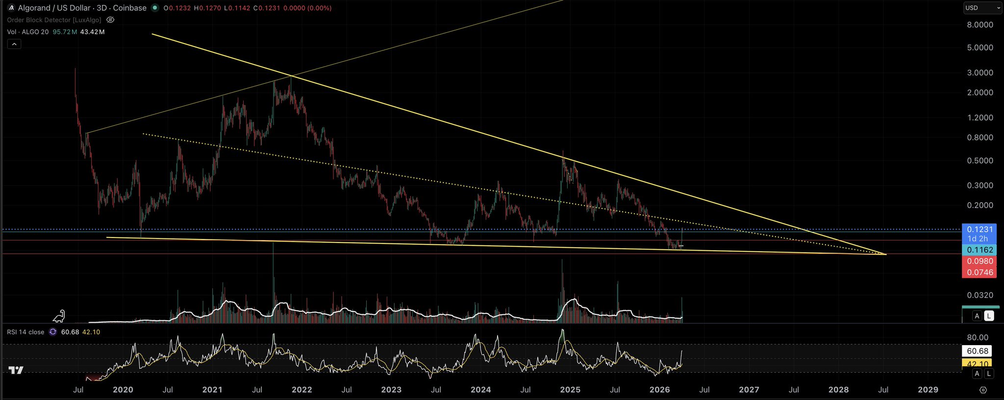The height and width of the screenshot is (400, 1004).
Task: Open the TradingView logo link
Action: [16, 371]
